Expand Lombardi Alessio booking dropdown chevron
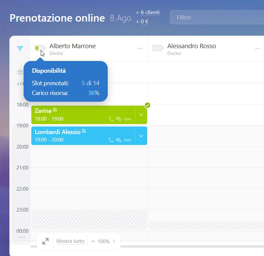The image size is (264, 256). pos(141,136)
